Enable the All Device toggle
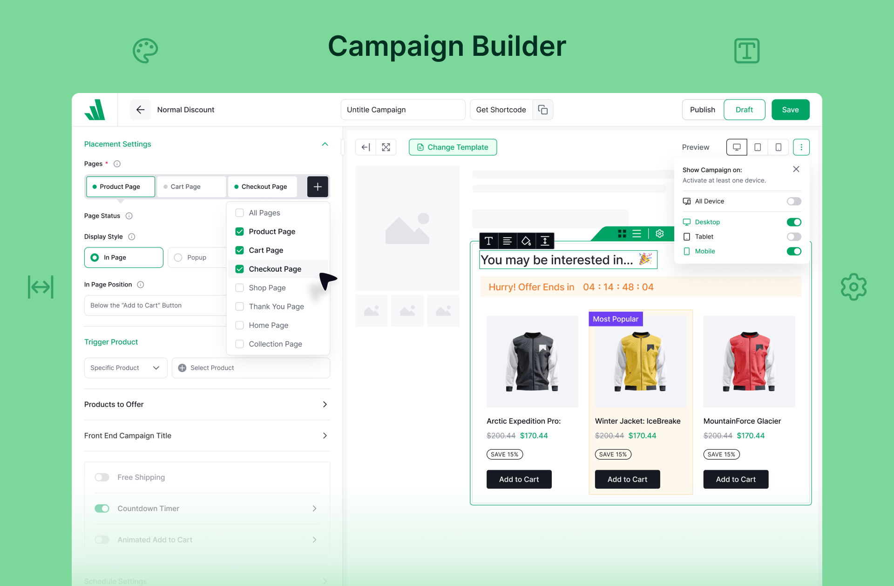This screenshot has height=586, width=894. click(x=794, y=201)
